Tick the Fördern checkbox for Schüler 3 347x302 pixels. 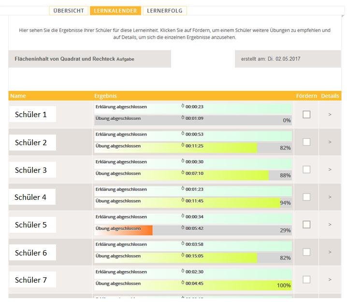coord(306,169)
